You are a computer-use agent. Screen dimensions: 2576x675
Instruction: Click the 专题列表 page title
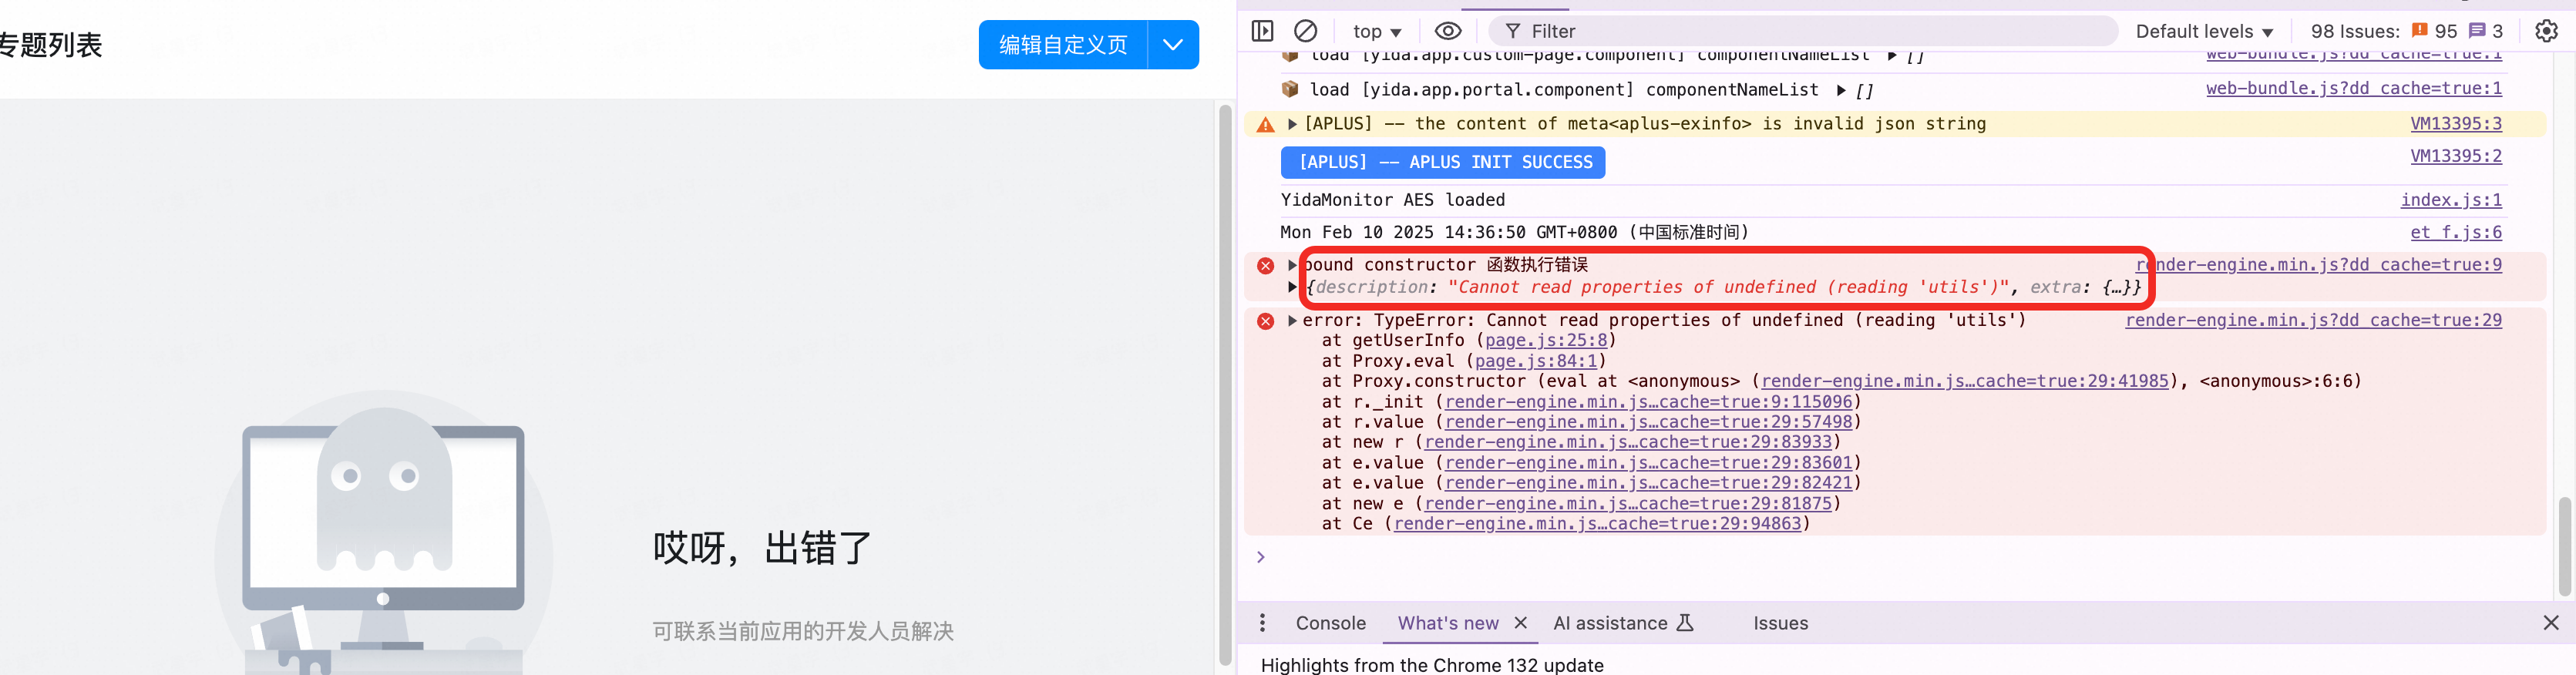pos(51,45)
